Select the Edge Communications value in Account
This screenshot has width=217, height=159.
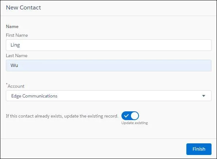tap(34, 96)
